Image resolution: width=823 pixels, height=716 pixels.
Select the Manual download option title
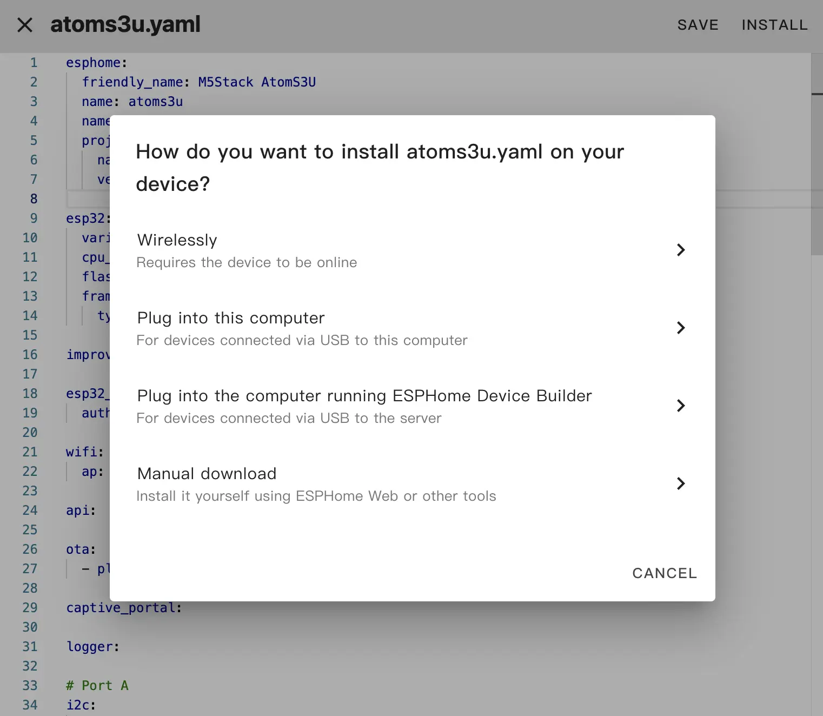point(207,474)
